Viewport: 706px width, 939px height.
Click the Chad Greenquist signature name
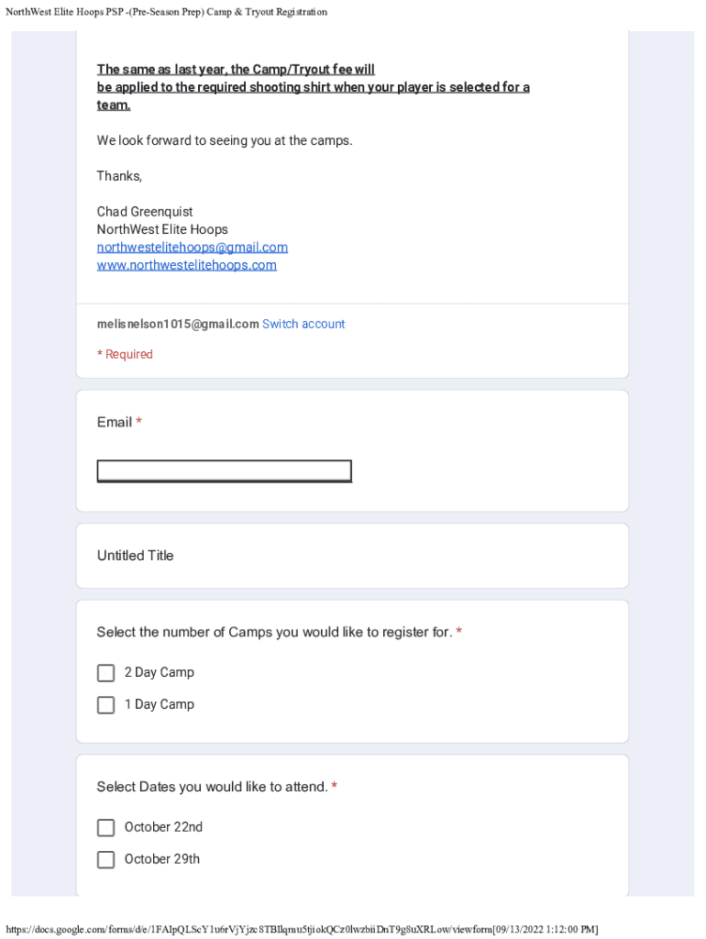click(x=145, y=212)
